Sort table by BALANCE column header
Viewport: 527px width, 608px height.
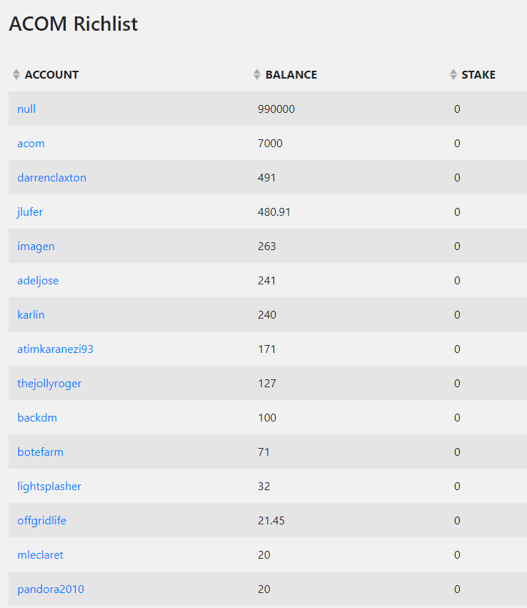tap(291, 75)
